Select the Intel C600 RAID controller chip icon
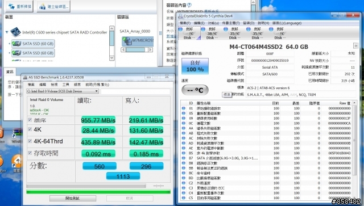 coord(16,32)
